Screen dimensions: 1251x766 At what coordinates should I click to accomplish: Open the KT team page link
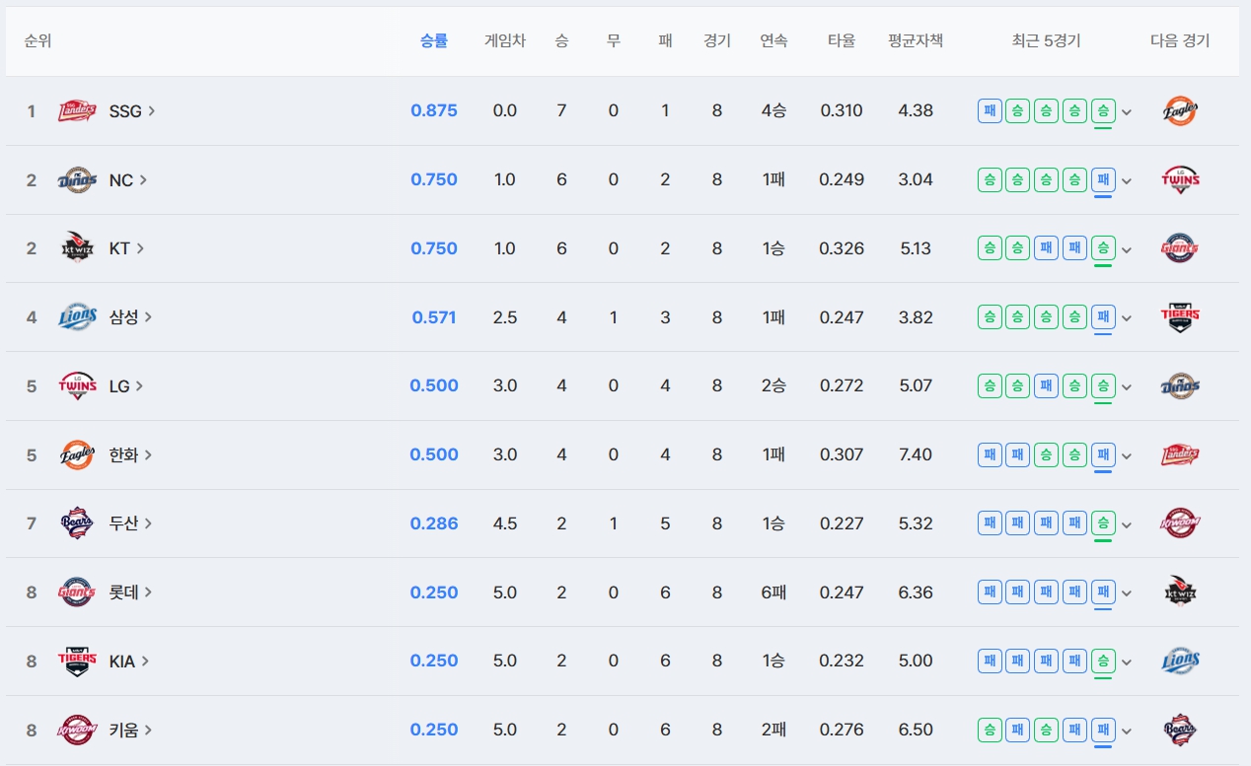point(126,248)
